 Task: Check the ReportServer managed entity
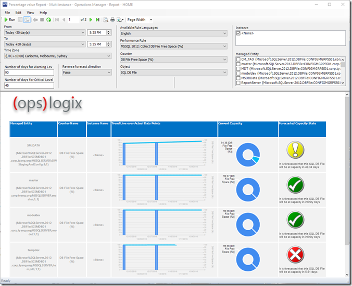[x=238, y=83]
